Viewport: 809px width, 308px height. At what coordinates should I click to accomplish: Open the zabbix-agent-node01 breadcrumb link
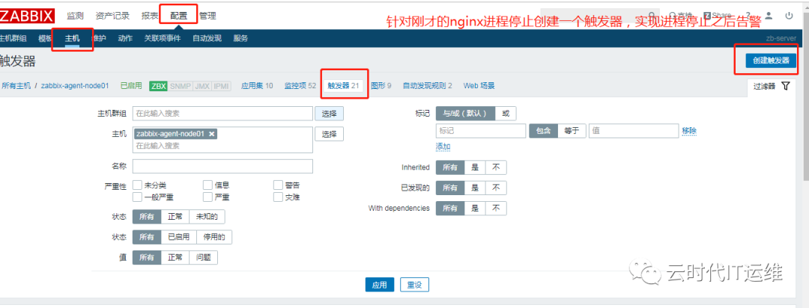(x=75, y=86)
